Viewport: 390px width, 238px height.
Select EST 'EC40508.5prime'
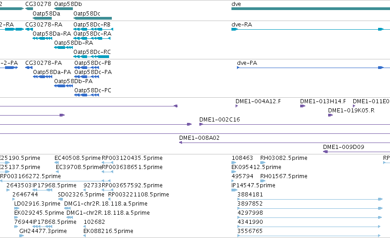point(77,158)
